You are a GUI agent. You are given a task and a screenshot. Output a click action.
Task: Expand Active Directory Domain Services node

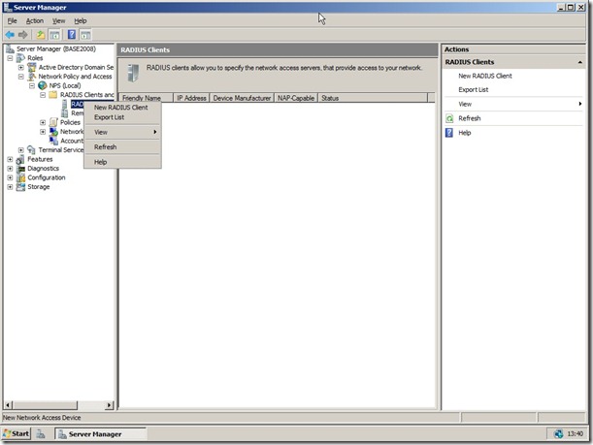point(21,67)
